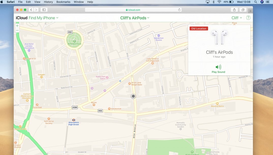Viewport: 273px width, 155px height.
Task: Click the Pizza East marker
Action: (x=37, y=105)
